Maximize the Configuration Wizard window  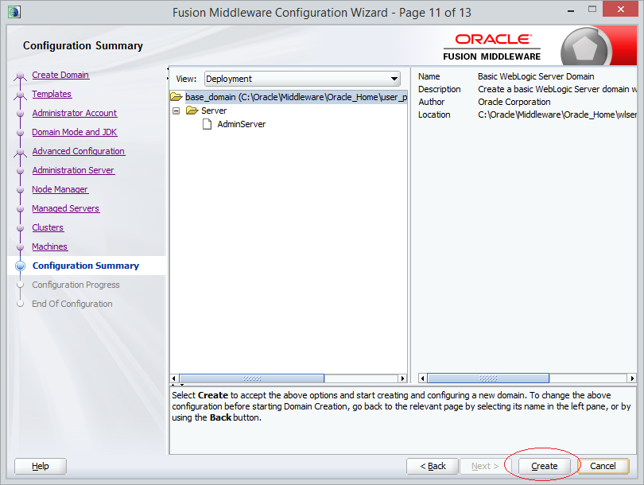click(592, 9)
